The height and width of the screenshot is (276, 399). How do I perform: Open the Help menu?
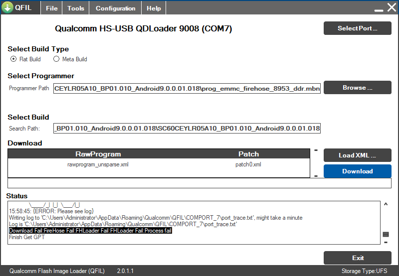point(154,8)
